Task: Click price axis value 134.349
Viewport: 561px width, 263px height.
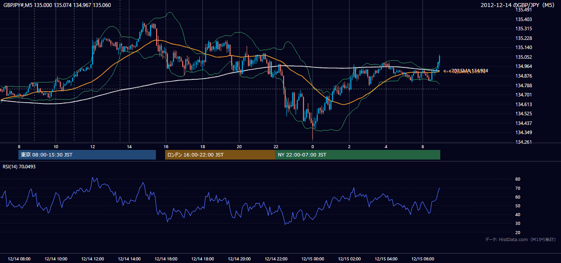Action: coord(523,132)
